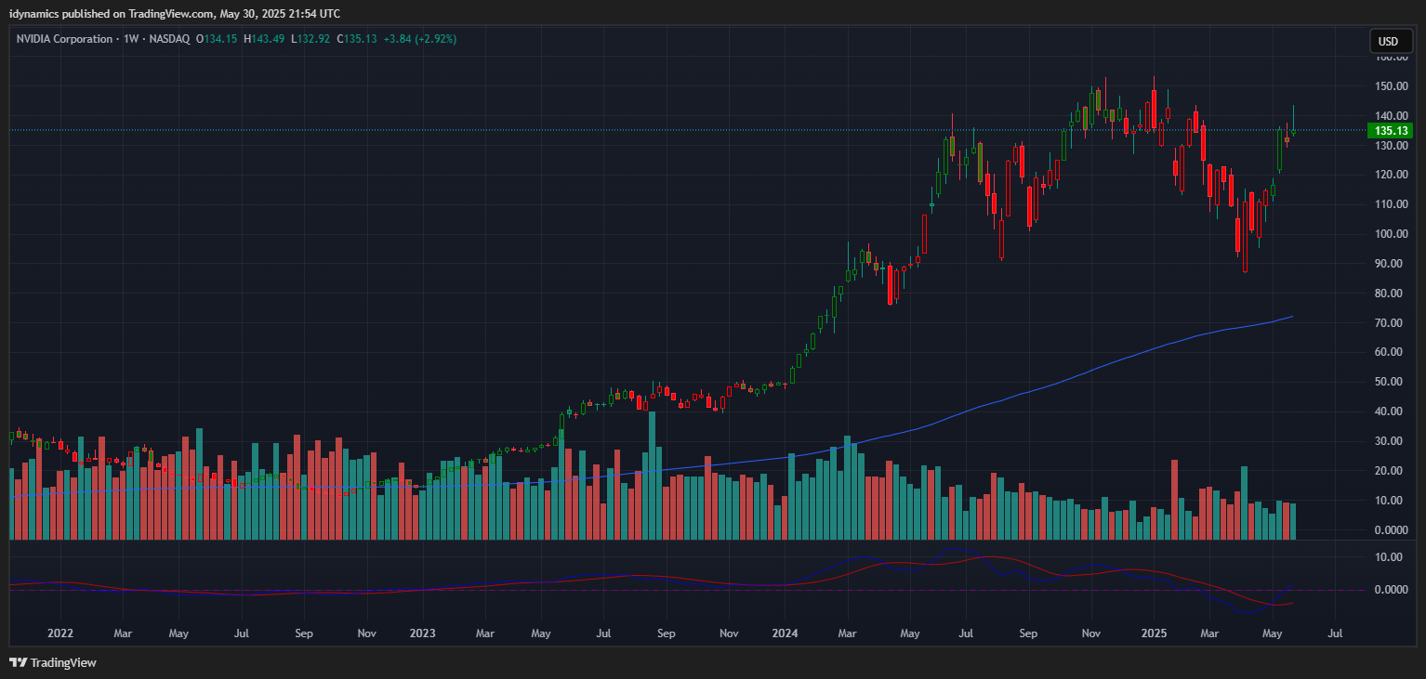1426x679 pixels.
Task: Click 150.00 on the price scale
Action: coord(1393,86)
